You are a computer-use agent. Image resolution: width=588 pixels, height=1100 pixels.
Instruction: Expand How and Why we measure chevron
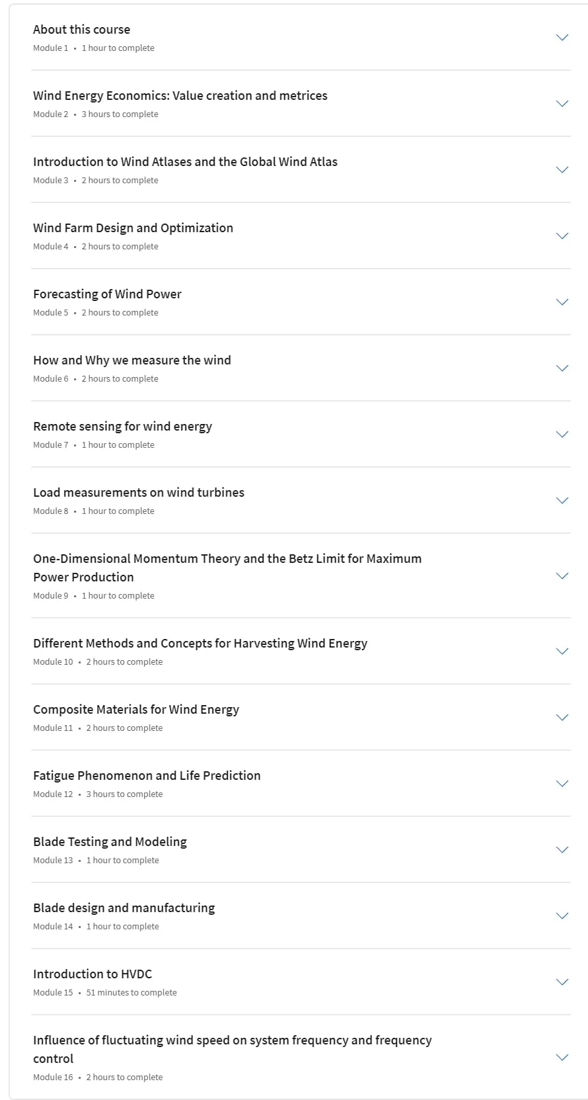(562, 368)
